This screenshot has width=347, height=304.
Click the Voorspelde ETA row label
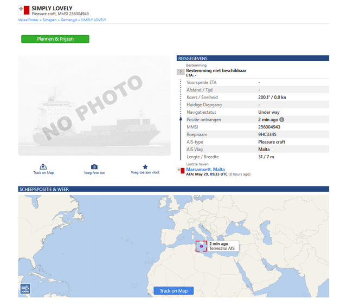pos(201,82)
